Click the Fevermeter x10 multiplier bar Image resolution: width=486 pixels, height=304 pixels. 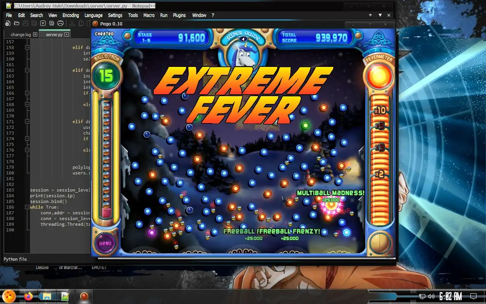coord(380,110)
